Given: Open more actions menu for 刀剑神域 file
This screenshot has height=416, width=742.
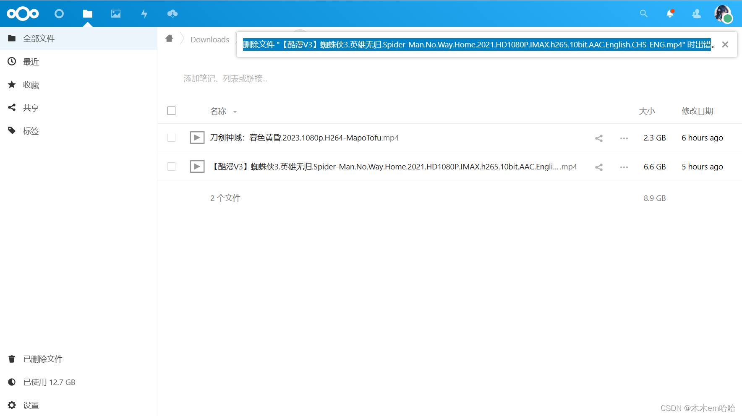Looking at the screenshot, I should click(624, 138).
